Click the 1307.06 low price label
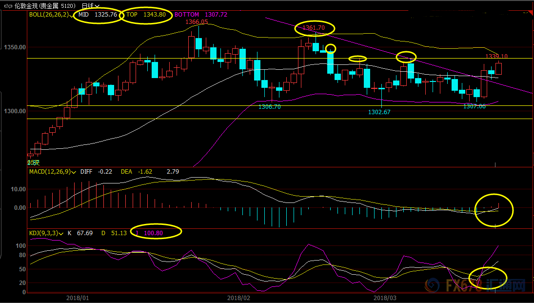The width and height of the screenshot is (534, 303). coord(475,106)
